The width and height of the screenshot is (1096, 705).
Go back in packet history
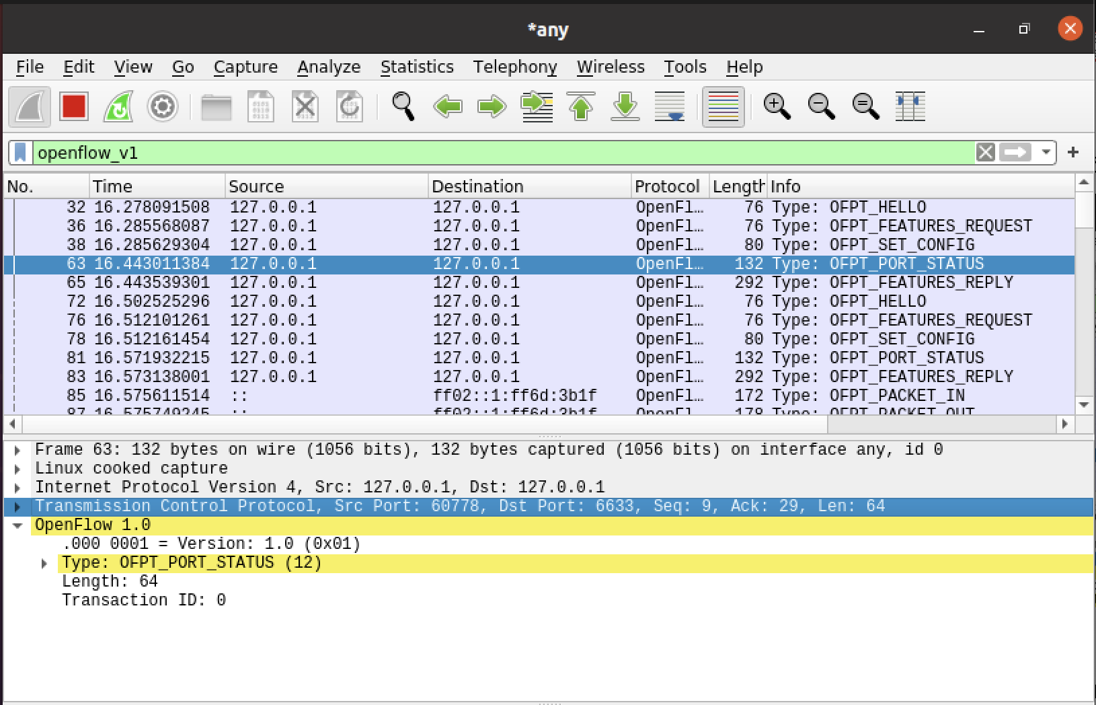(447, 106)
